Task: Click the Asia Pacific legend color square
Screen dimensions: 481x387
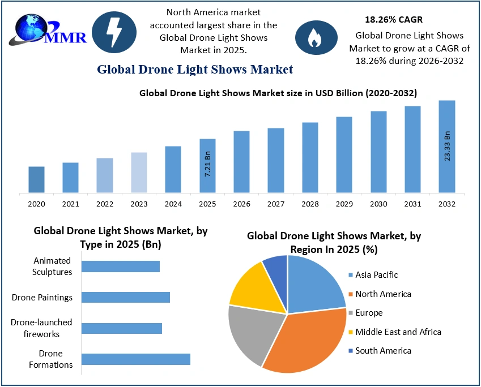Action: [x=350, y=276]
